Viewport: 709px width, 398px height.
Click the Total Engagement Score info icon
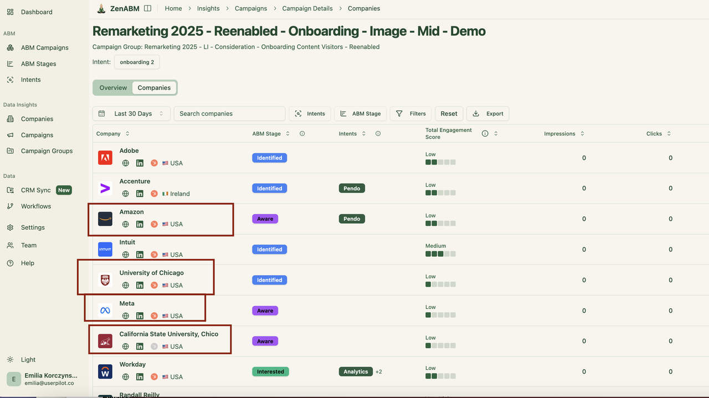pyautogui.click(x=485, y=133)
